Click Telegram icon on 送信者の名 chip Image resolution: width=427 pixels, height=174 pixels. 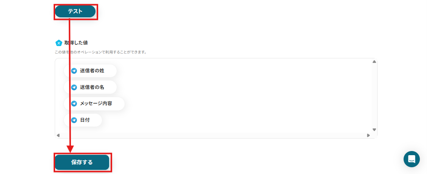click(x=74, y=87)
